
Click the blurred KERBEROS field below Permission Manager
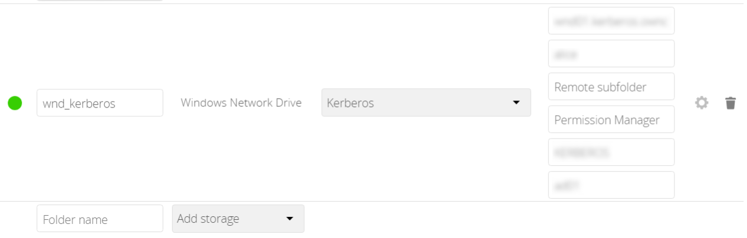[611, 152]
